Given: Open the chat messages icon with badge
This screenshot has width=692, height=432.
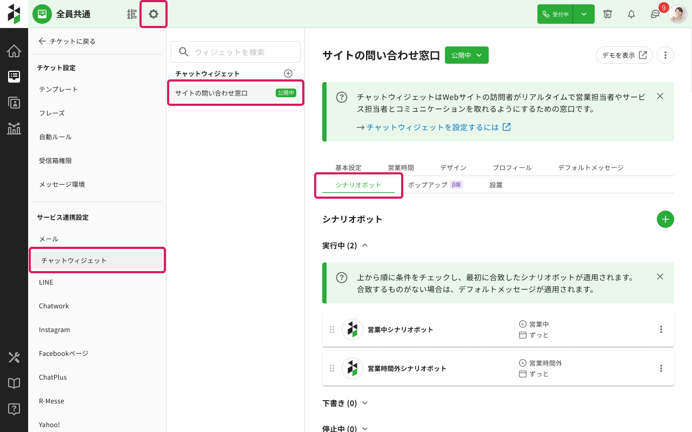Looking at the screenshot, I should 655,15.
